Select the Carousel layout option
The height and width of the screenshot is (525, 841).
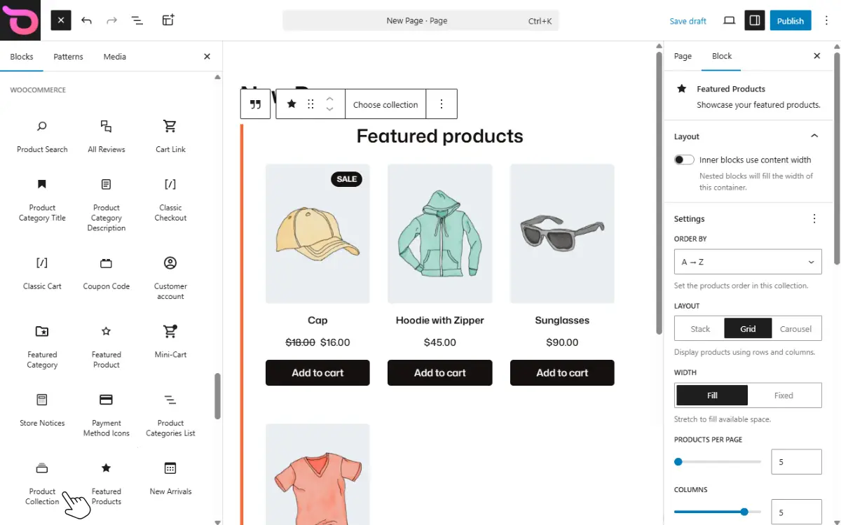click(x=795, y=329)
